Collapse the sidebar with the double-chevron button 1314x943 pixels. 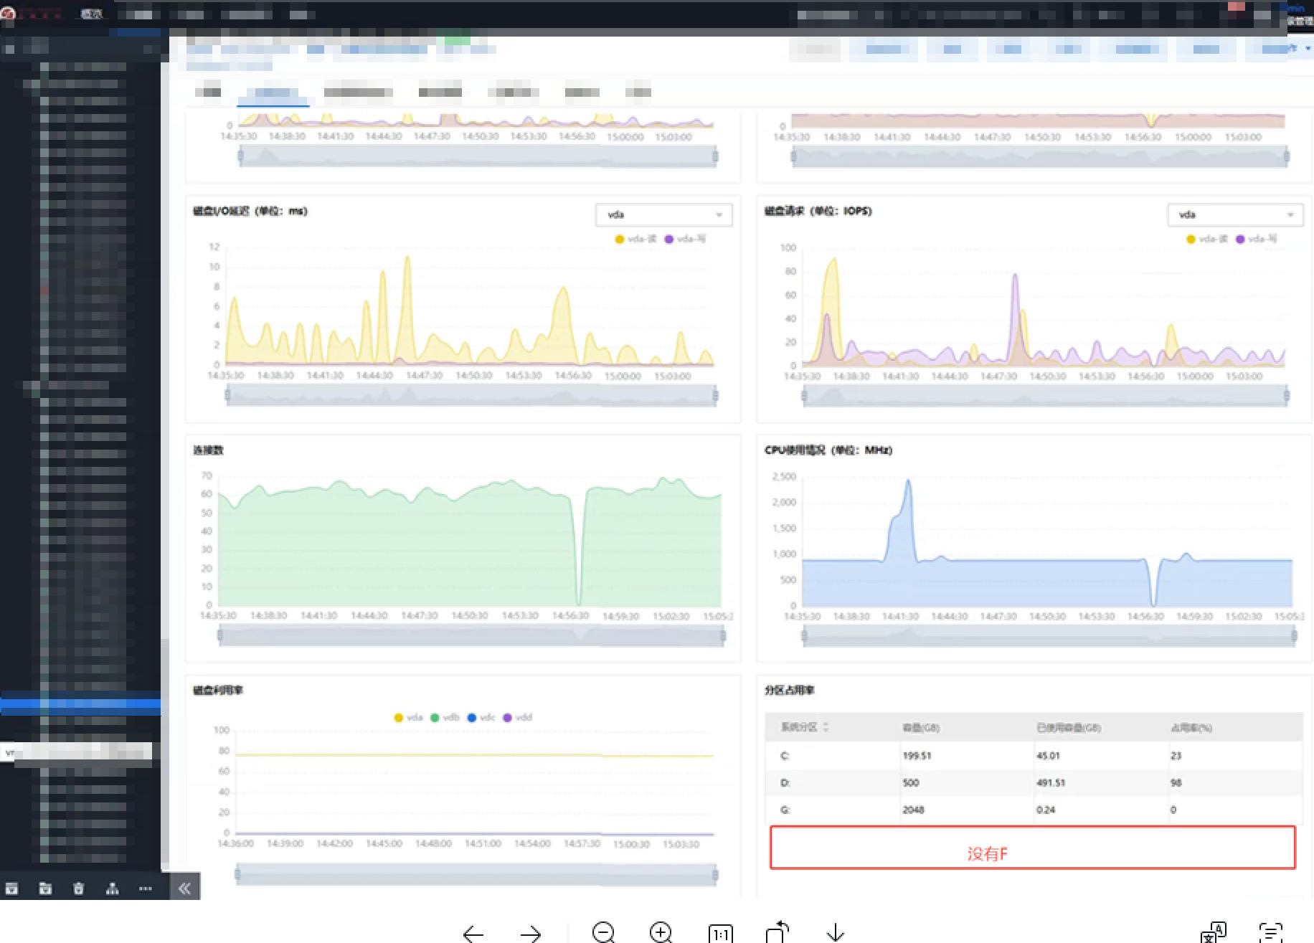click(x=184, y=888)
